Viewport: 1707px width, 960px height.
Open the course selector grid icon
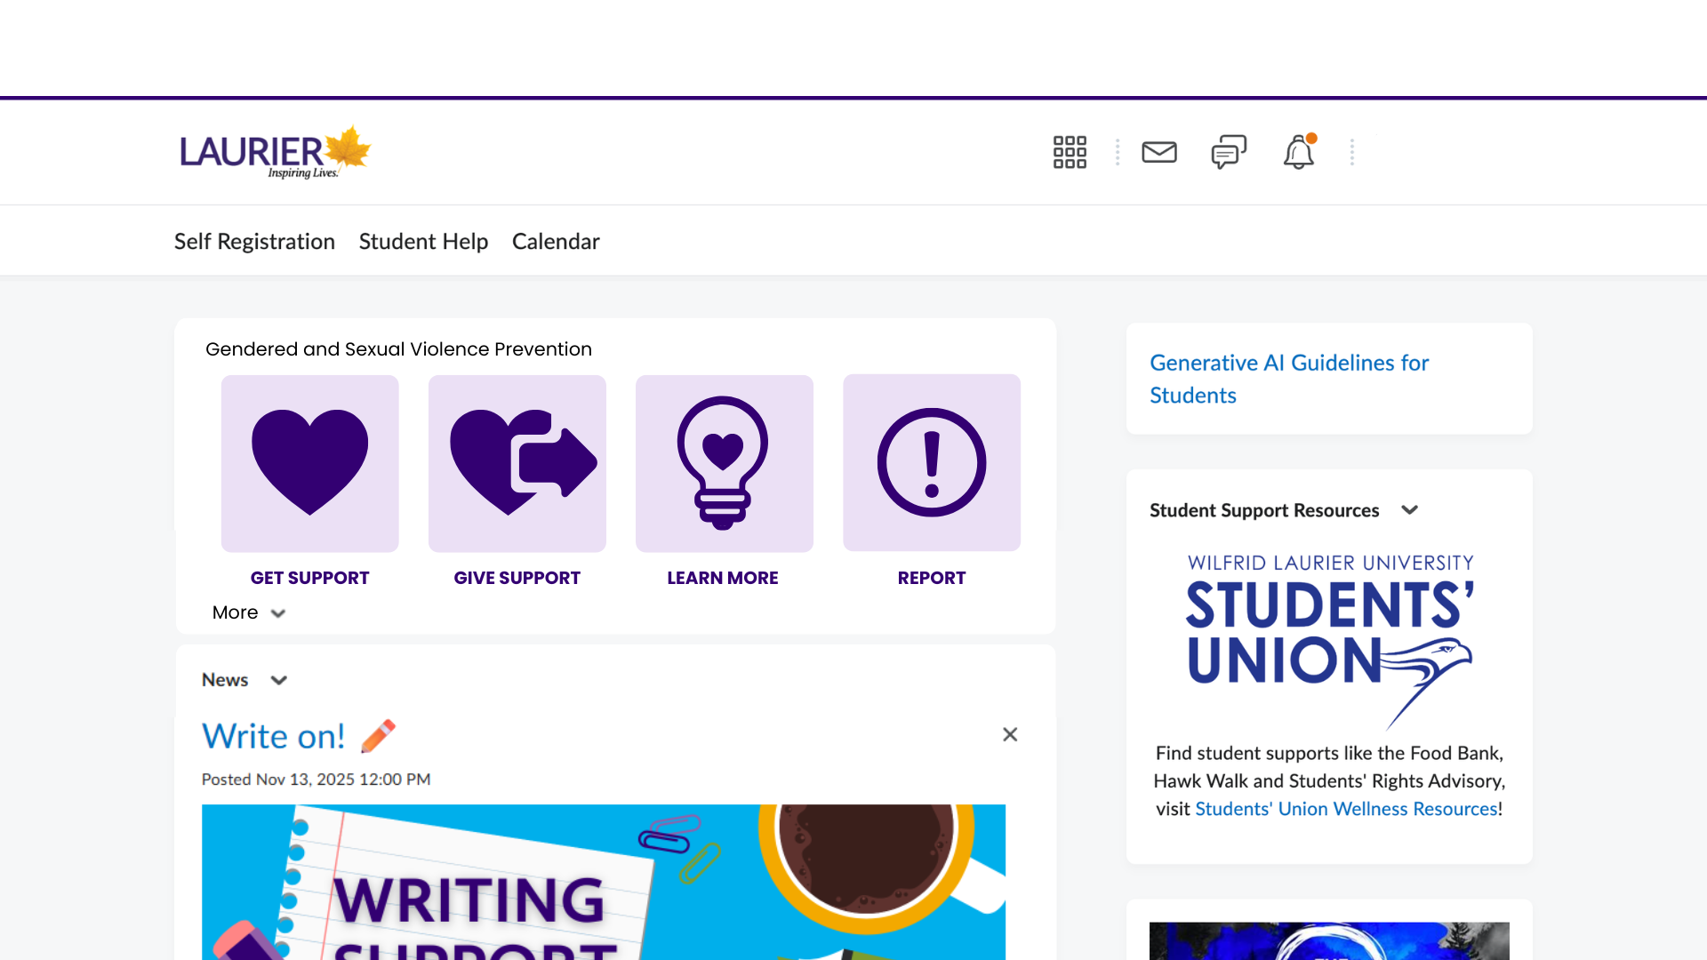coord(1070,152)
